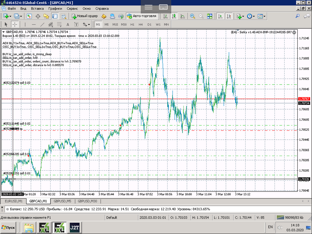Click the Zoom In magnifier icon
Viewport: 312px width, 234px height.
pyautogui.click(x=193, y=16)
